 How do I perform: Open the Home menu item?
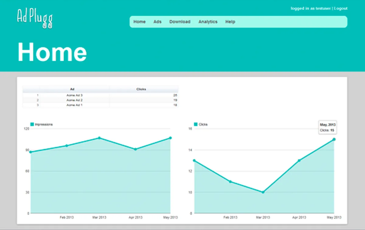click(139, 22)
